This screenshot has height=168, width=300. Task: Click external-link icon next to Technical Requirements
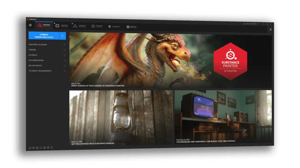click(65, 71)
